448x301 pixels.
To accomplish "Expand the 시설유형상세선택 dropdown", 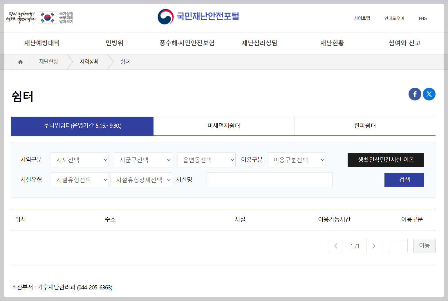I will point(141,179).
